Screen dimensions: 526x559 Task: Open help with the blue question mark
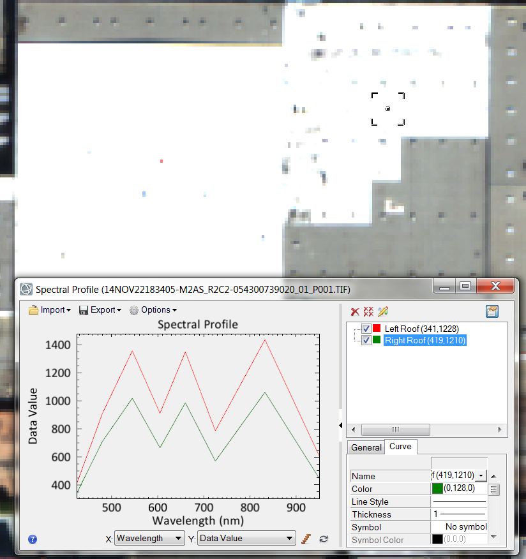click(x=33, y=539)
